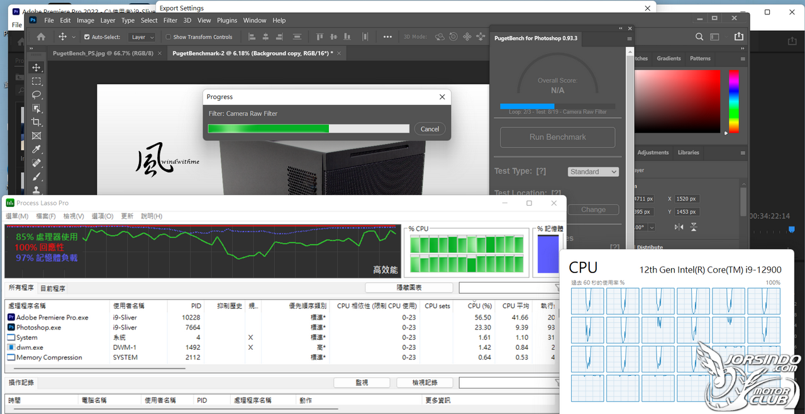Select the Healing Brush tool
The height and width of the screenshot is (414, 805).
pos(36,163)
